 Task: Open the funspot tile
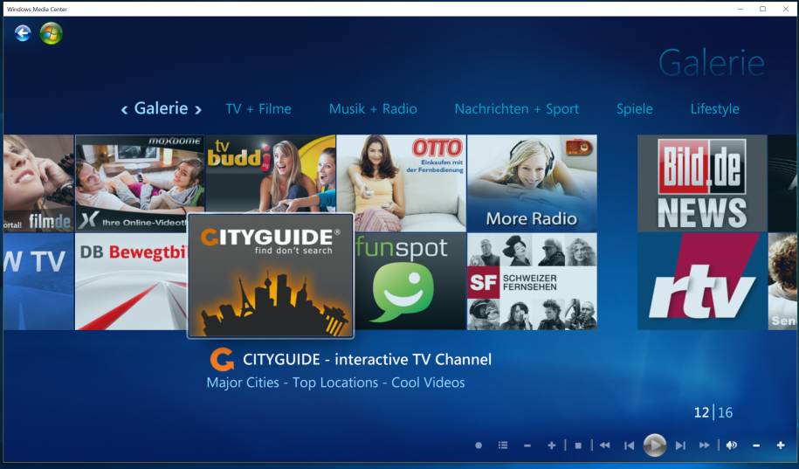click(410, 281)
